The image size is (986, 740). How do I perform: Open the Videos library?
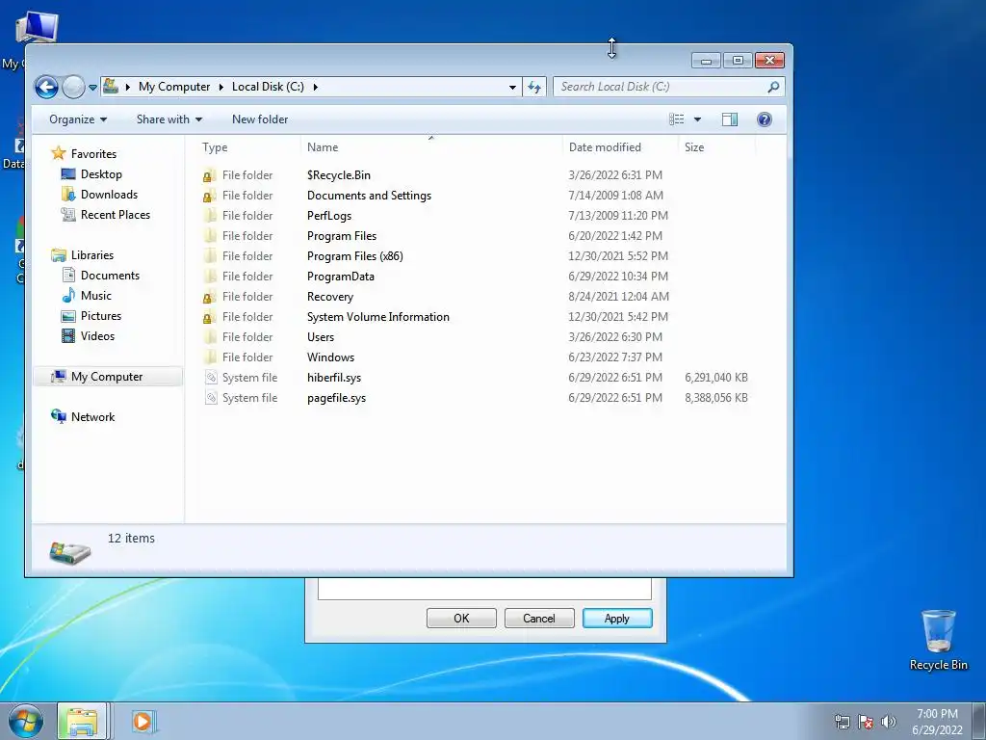[97, 335]
